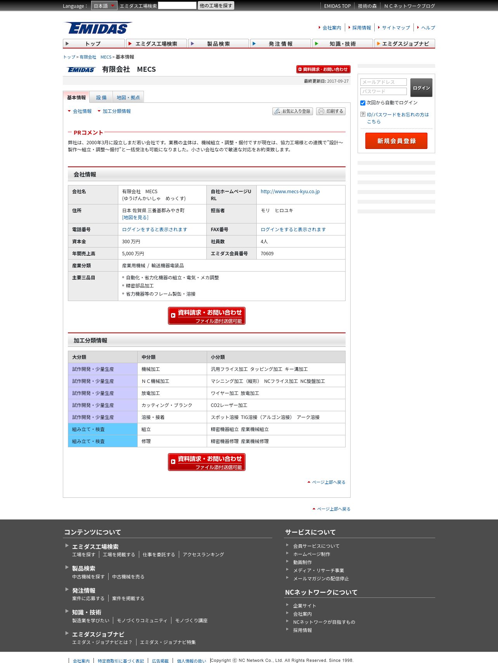Switch to the 基本情報 tab
The image size is (498, 663).
point(76,97)
